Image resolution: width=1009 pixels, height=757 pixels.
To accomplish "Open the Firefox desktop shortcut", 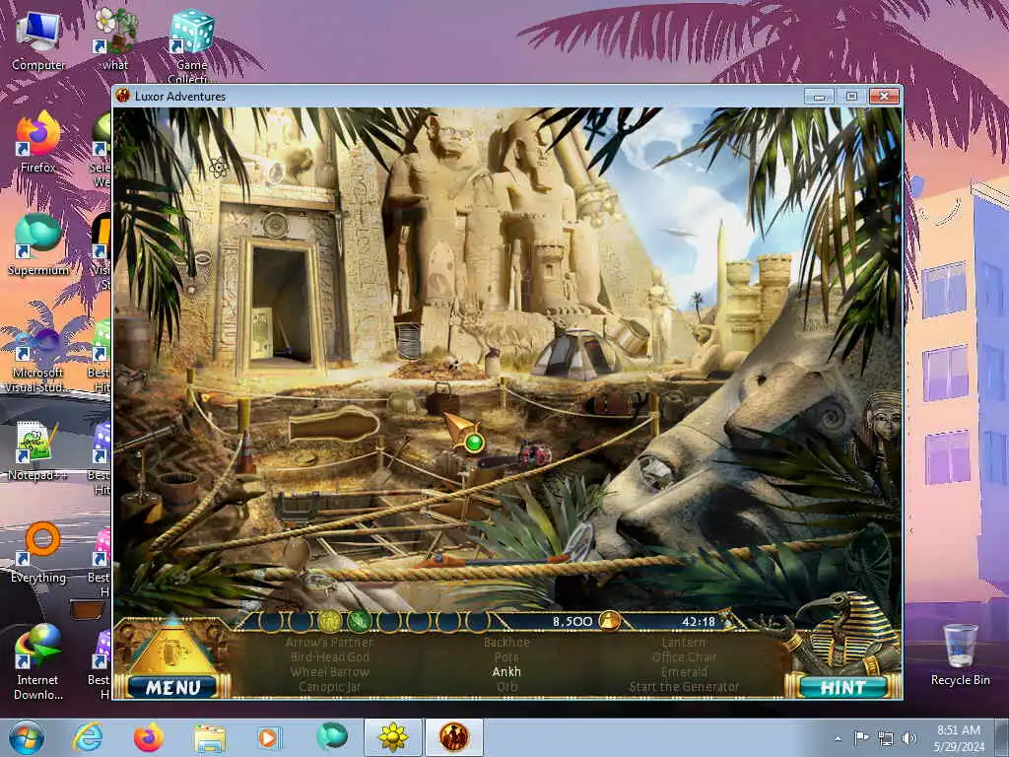I will [x=38, y=142].
